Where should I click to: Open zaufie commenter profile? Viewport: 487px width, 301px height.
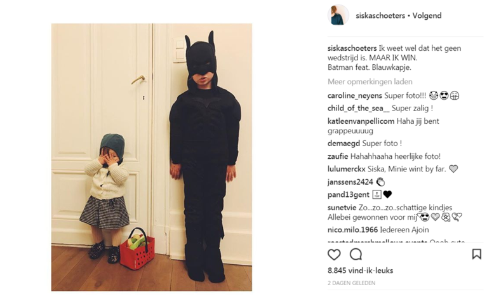[x=338, y=156]
